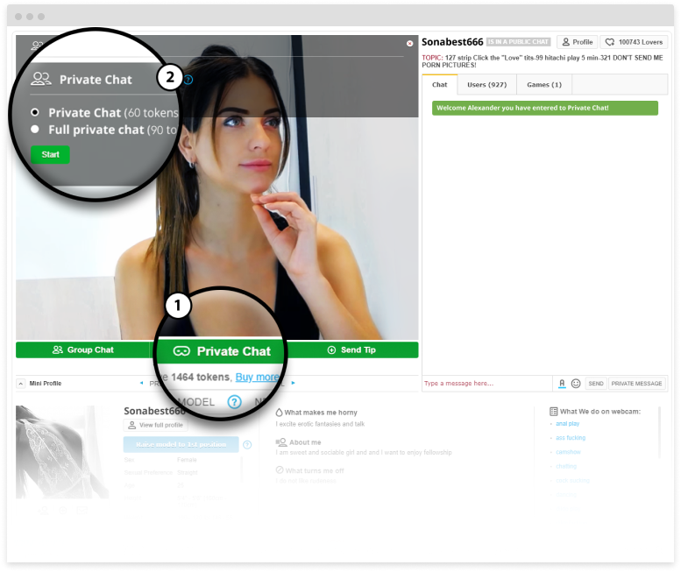Click help icon next to Raise model button
Image resolution: width=681 pixels, height=572 pixels.
click(x=247, y=445)
